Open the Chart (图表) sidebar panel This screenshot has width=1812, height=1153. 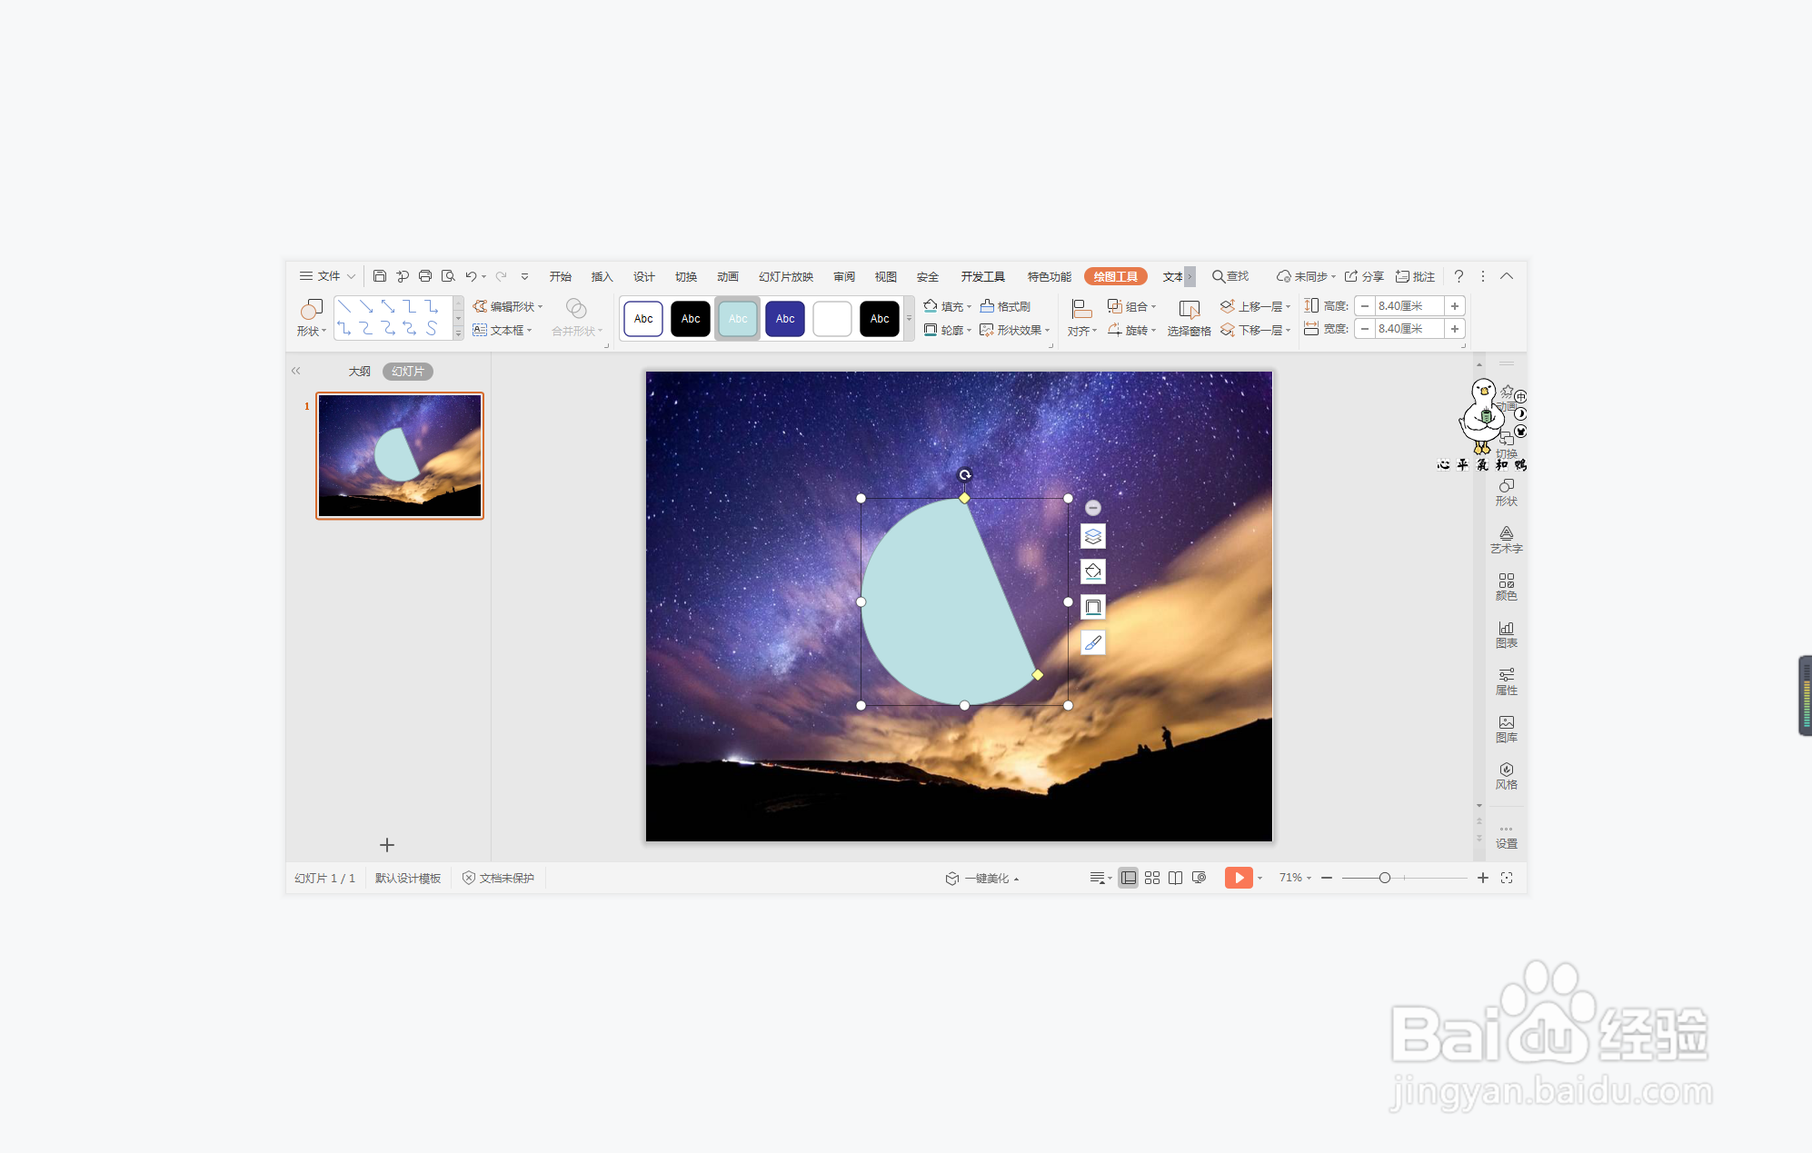click(1507, 634)
